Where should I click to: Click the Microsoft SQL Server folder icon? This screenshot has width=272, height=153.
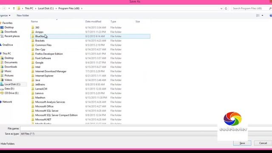pyautogui.click(x=33, y=110)
